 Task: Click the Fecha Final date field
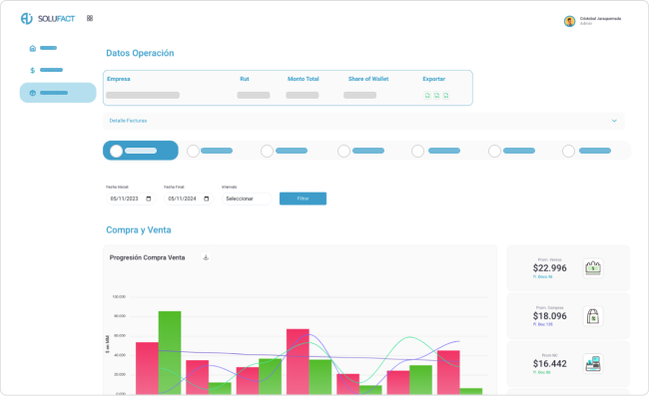(189, 198)
